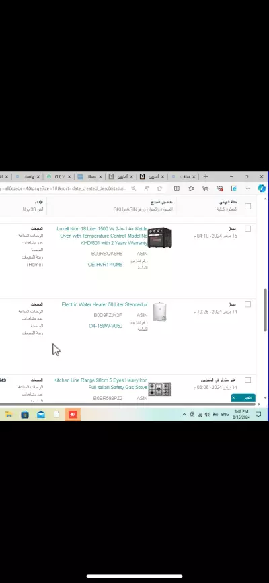
Task: Click the vertical page scrollbar thumb
Action: (x=265, y=310)
